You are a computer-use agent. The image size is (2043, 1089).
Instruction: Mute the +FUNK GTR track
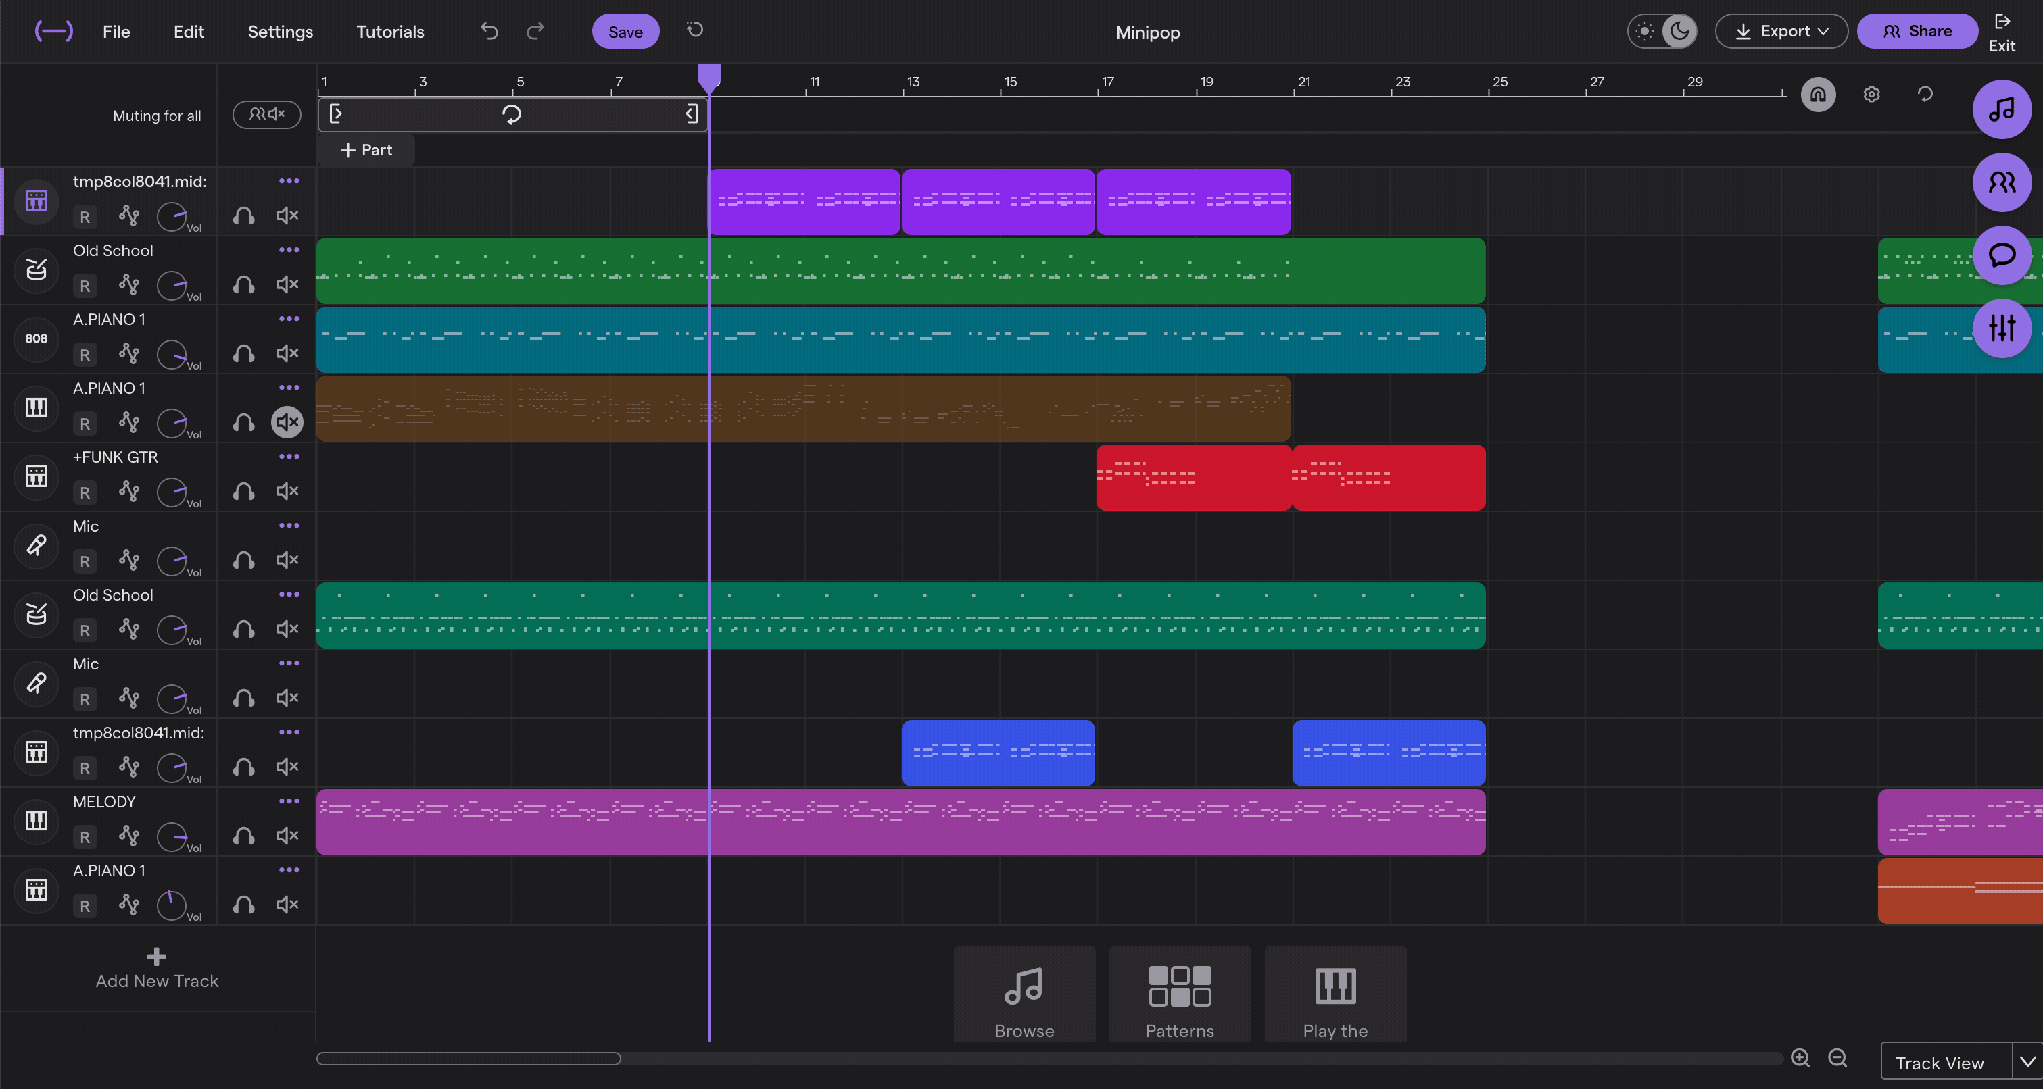pos(287,491)
